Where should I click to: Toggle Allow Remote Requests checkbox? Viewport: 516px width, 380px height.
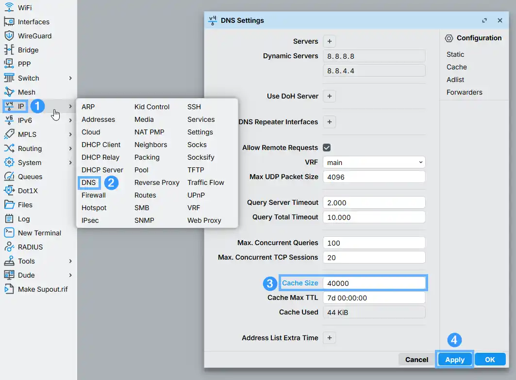pos(327,148)
